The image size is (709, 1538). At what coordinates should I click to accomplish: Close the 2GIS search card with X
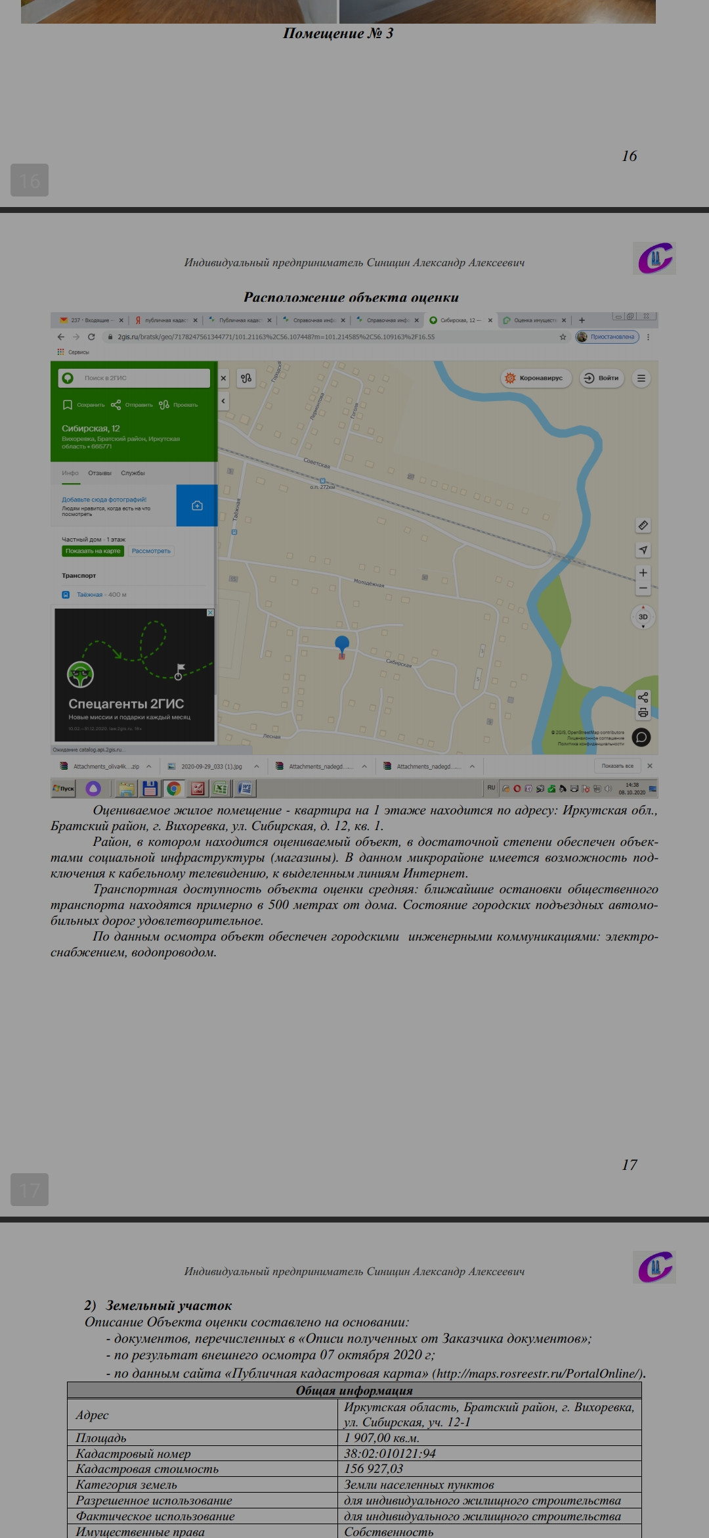pyautogui.click(x=223, y=378)
